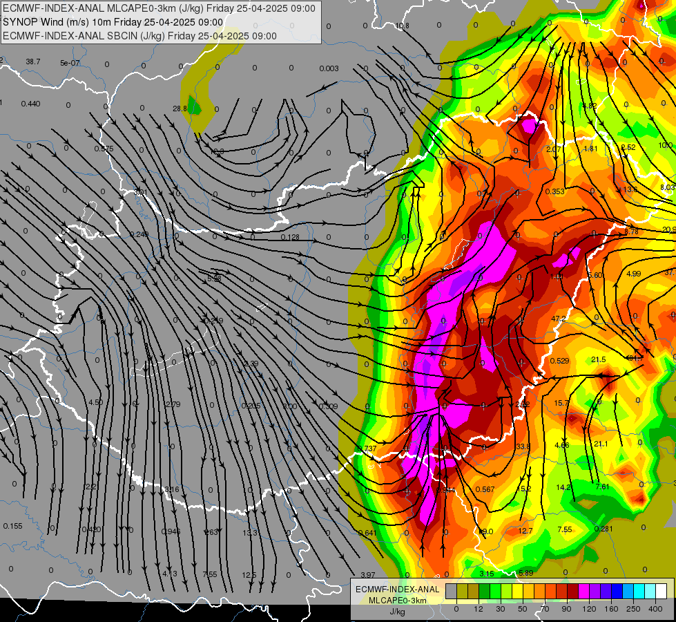Image resolution: width=676 pixels, height=622 pixels.
Task: Click the 10.8 value on the map
Action: tap(402, 26)
